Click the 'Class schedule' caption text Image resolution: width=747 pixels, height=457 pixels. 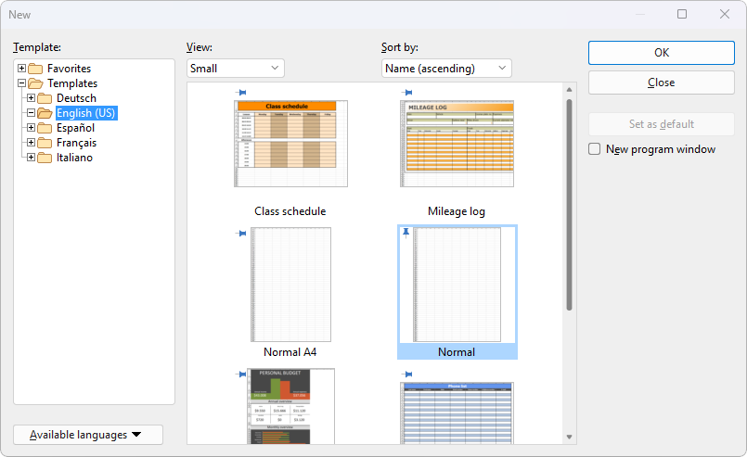coord(290,210)
